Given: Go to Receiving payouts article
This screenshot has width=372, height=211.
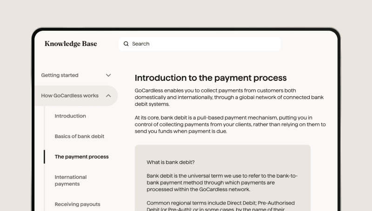Looking at the screenshot, I should [x=77, y=204].
